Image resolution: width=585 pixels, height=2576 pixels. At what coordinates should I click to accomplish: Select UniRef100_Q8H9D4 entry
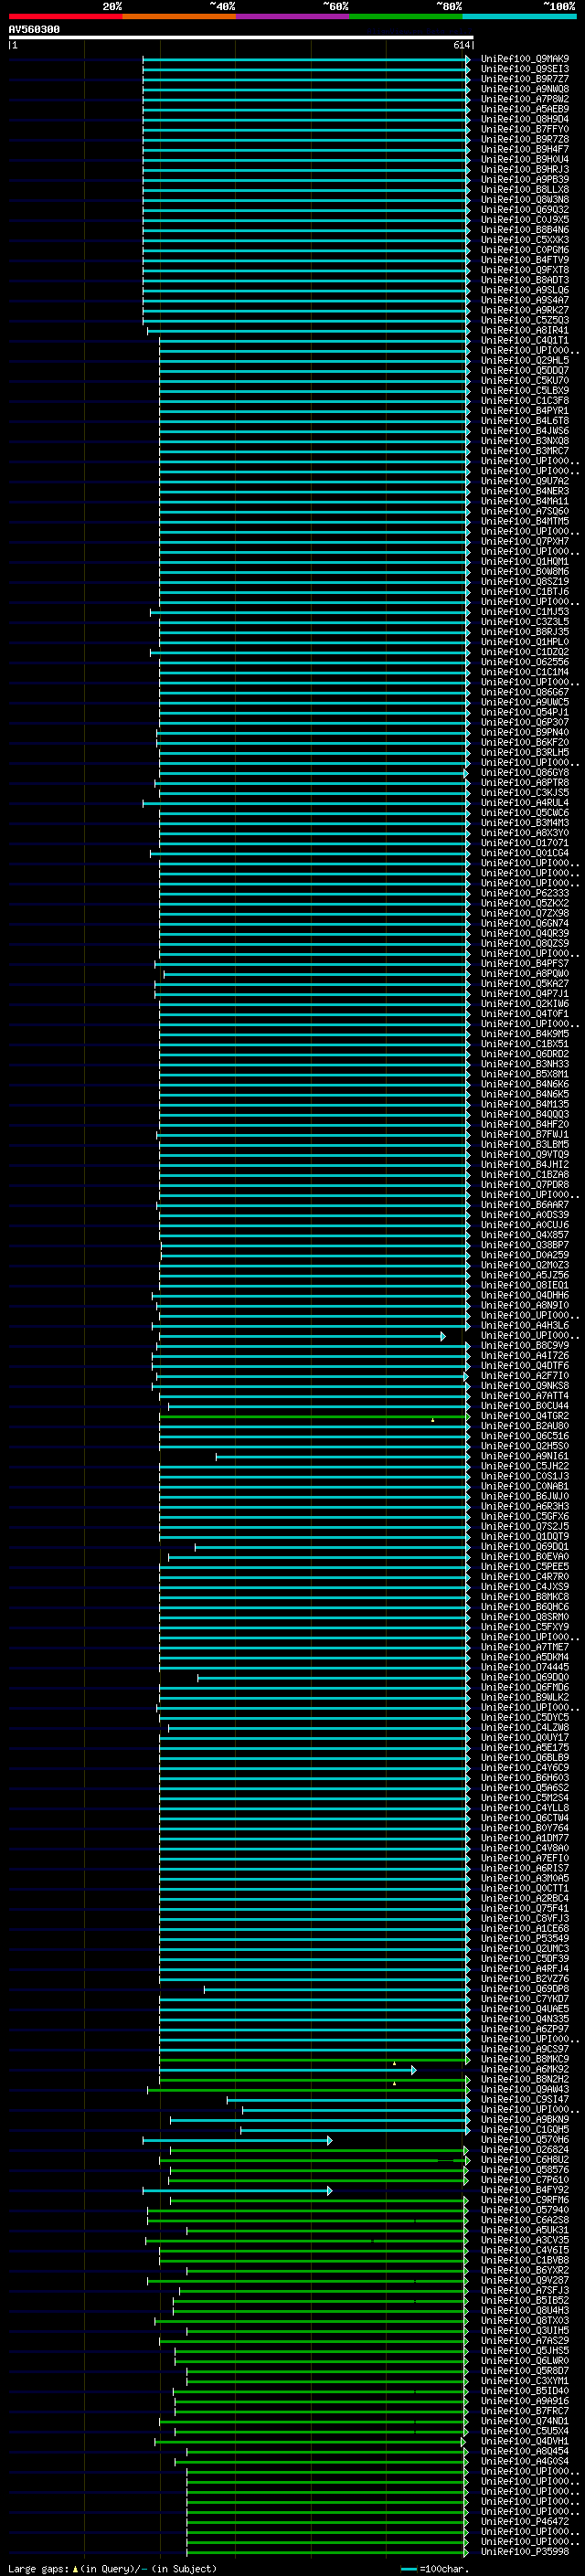coord(525,119)
